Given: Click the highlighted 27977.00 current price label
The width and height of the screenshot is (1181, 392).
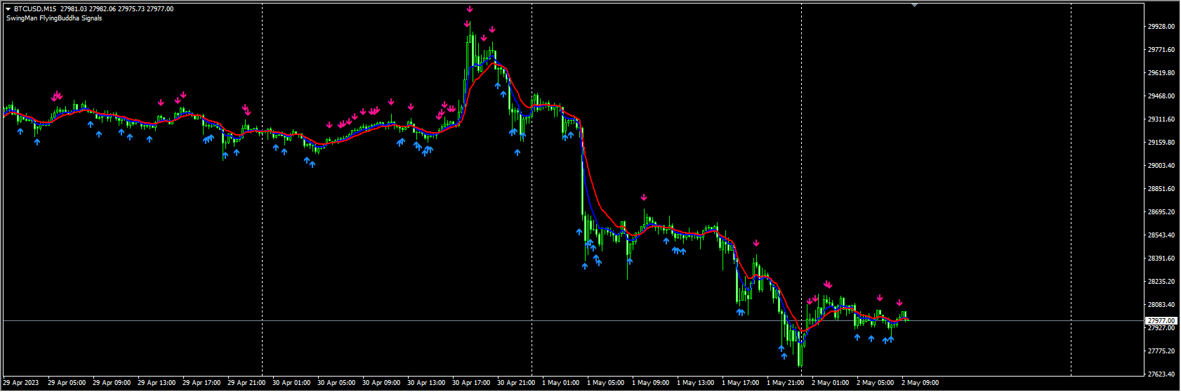Looking at the screenshot, I should [1161, 320].
